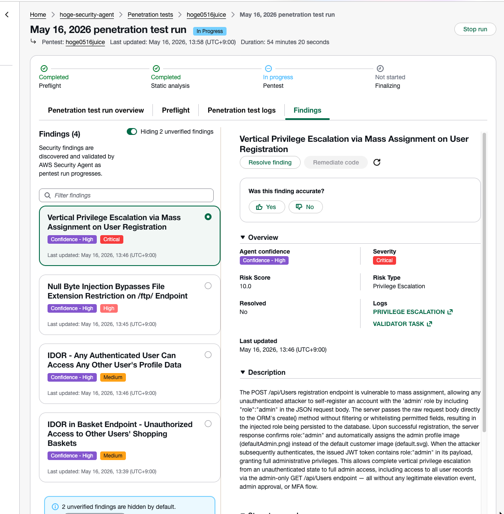Click the thumbs-up Yes feedback button
This screenshot has width=504, height=514.
coord(267,207)
